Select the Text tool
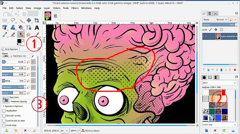This screenshot has width=240, height=134. pos(37,27)
